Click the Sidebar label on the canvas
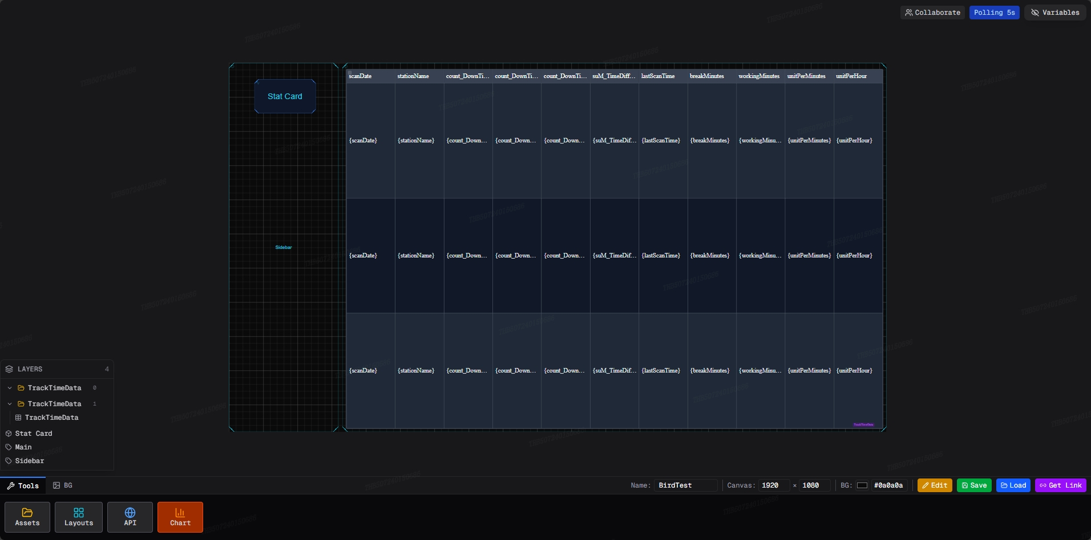The height and width of the screenshot is (540, 1091). (284, 247)
